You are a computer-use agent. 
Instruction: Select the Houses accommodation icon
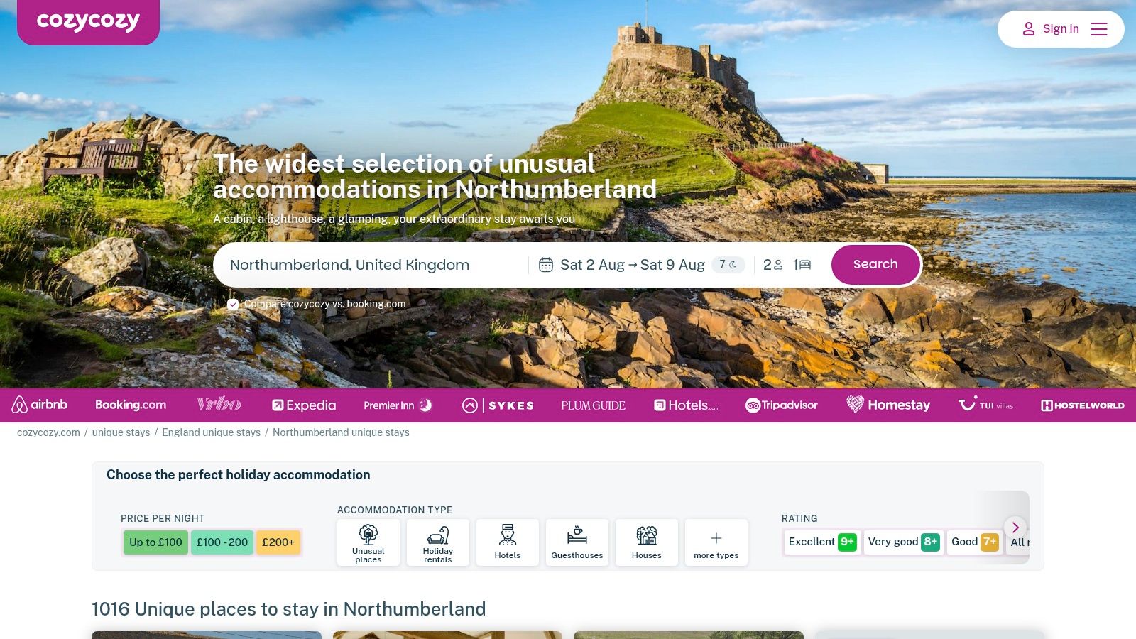(x=647, y=535)
